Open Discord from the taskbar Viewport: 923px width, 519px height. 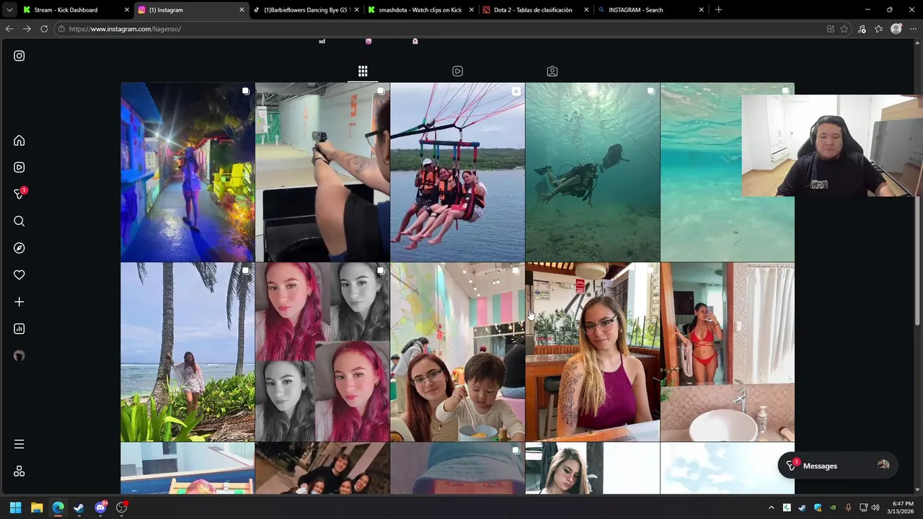100,507
